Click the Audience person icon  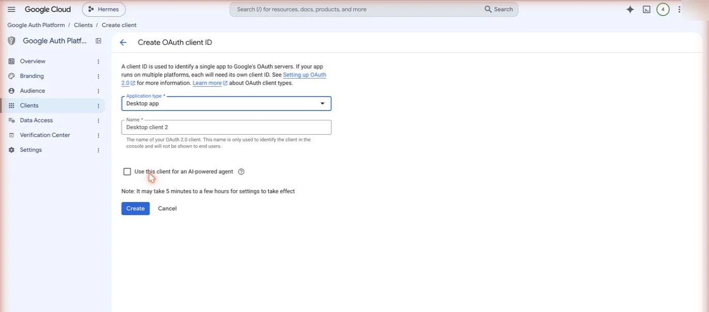point(11,91)
